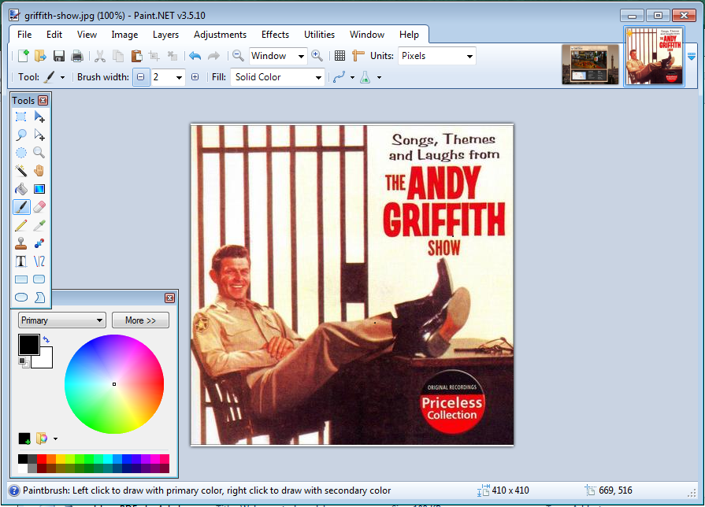This screenshot has width=705, height=507.
Task: Open the Edit menu
Action: pos(54,35)
